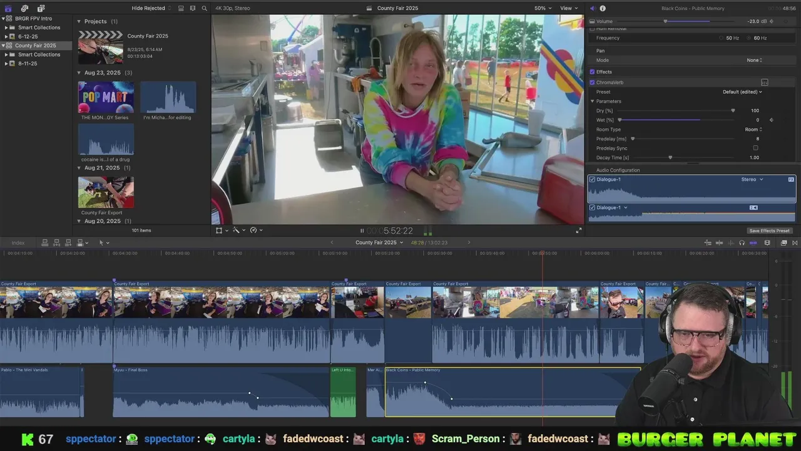Connect clip to primary storyline icon
Screen dimensions: 801x451
pos(45,242)
